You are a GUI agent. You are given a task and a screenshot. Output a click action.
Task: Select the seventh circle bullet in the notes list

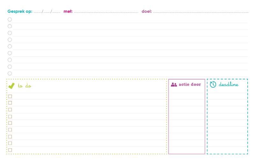(10, 60)
